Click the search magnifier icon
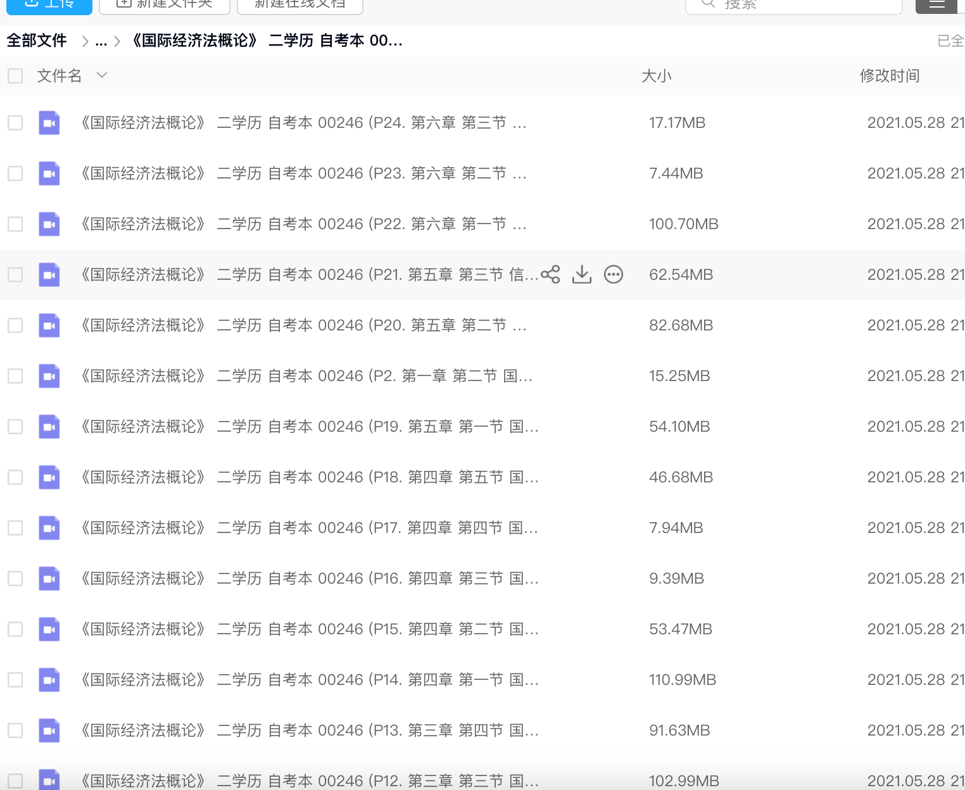 coord(709,3)
